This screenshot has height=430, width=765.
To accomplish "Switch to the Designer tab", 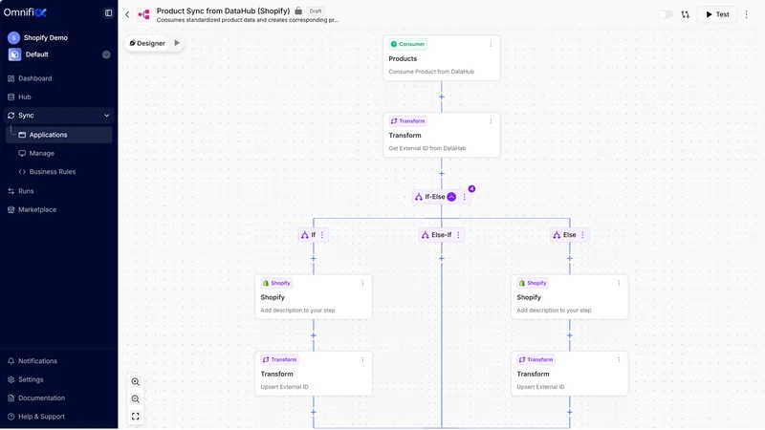I will [x=147, y=43].
